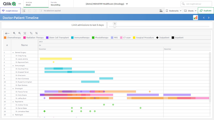The width and height of the screenshot is (214, 120).
Task: Go to the previous sheet arrow
Action: pyautogui.click(x=204, y=18)
